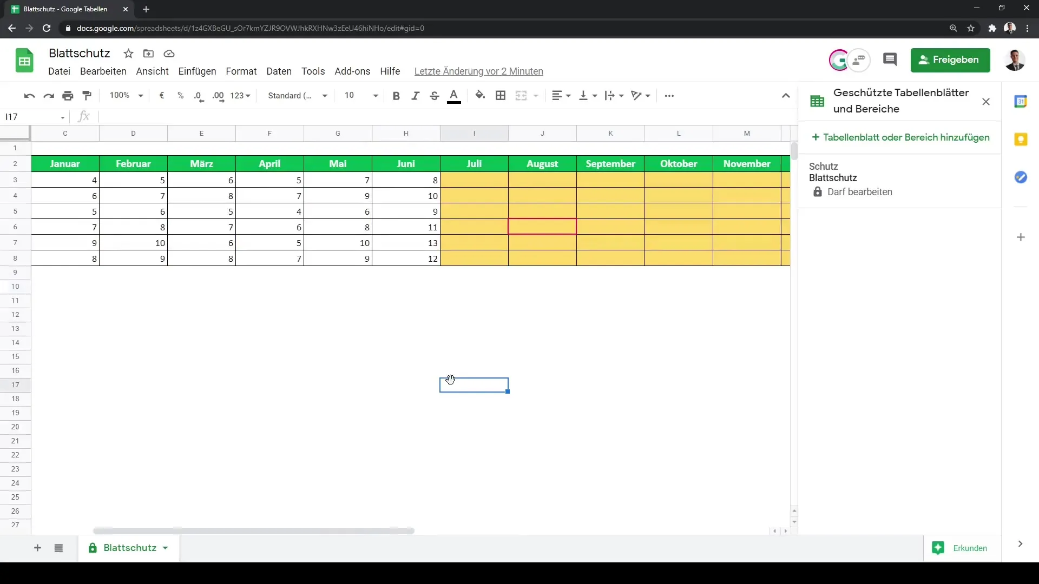Apply percent format to selection
Viewport: 1039px width, 584px height.
[180, 96]
